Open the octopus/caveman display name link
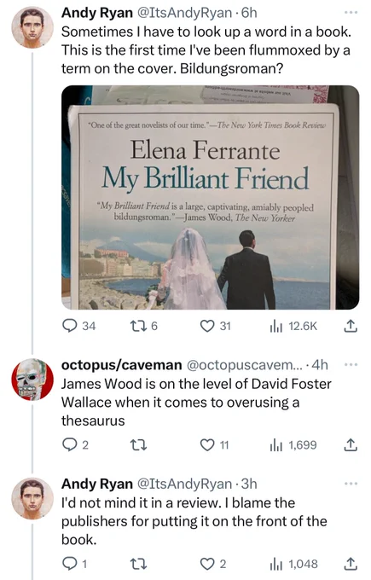 (x=121, y=365)
